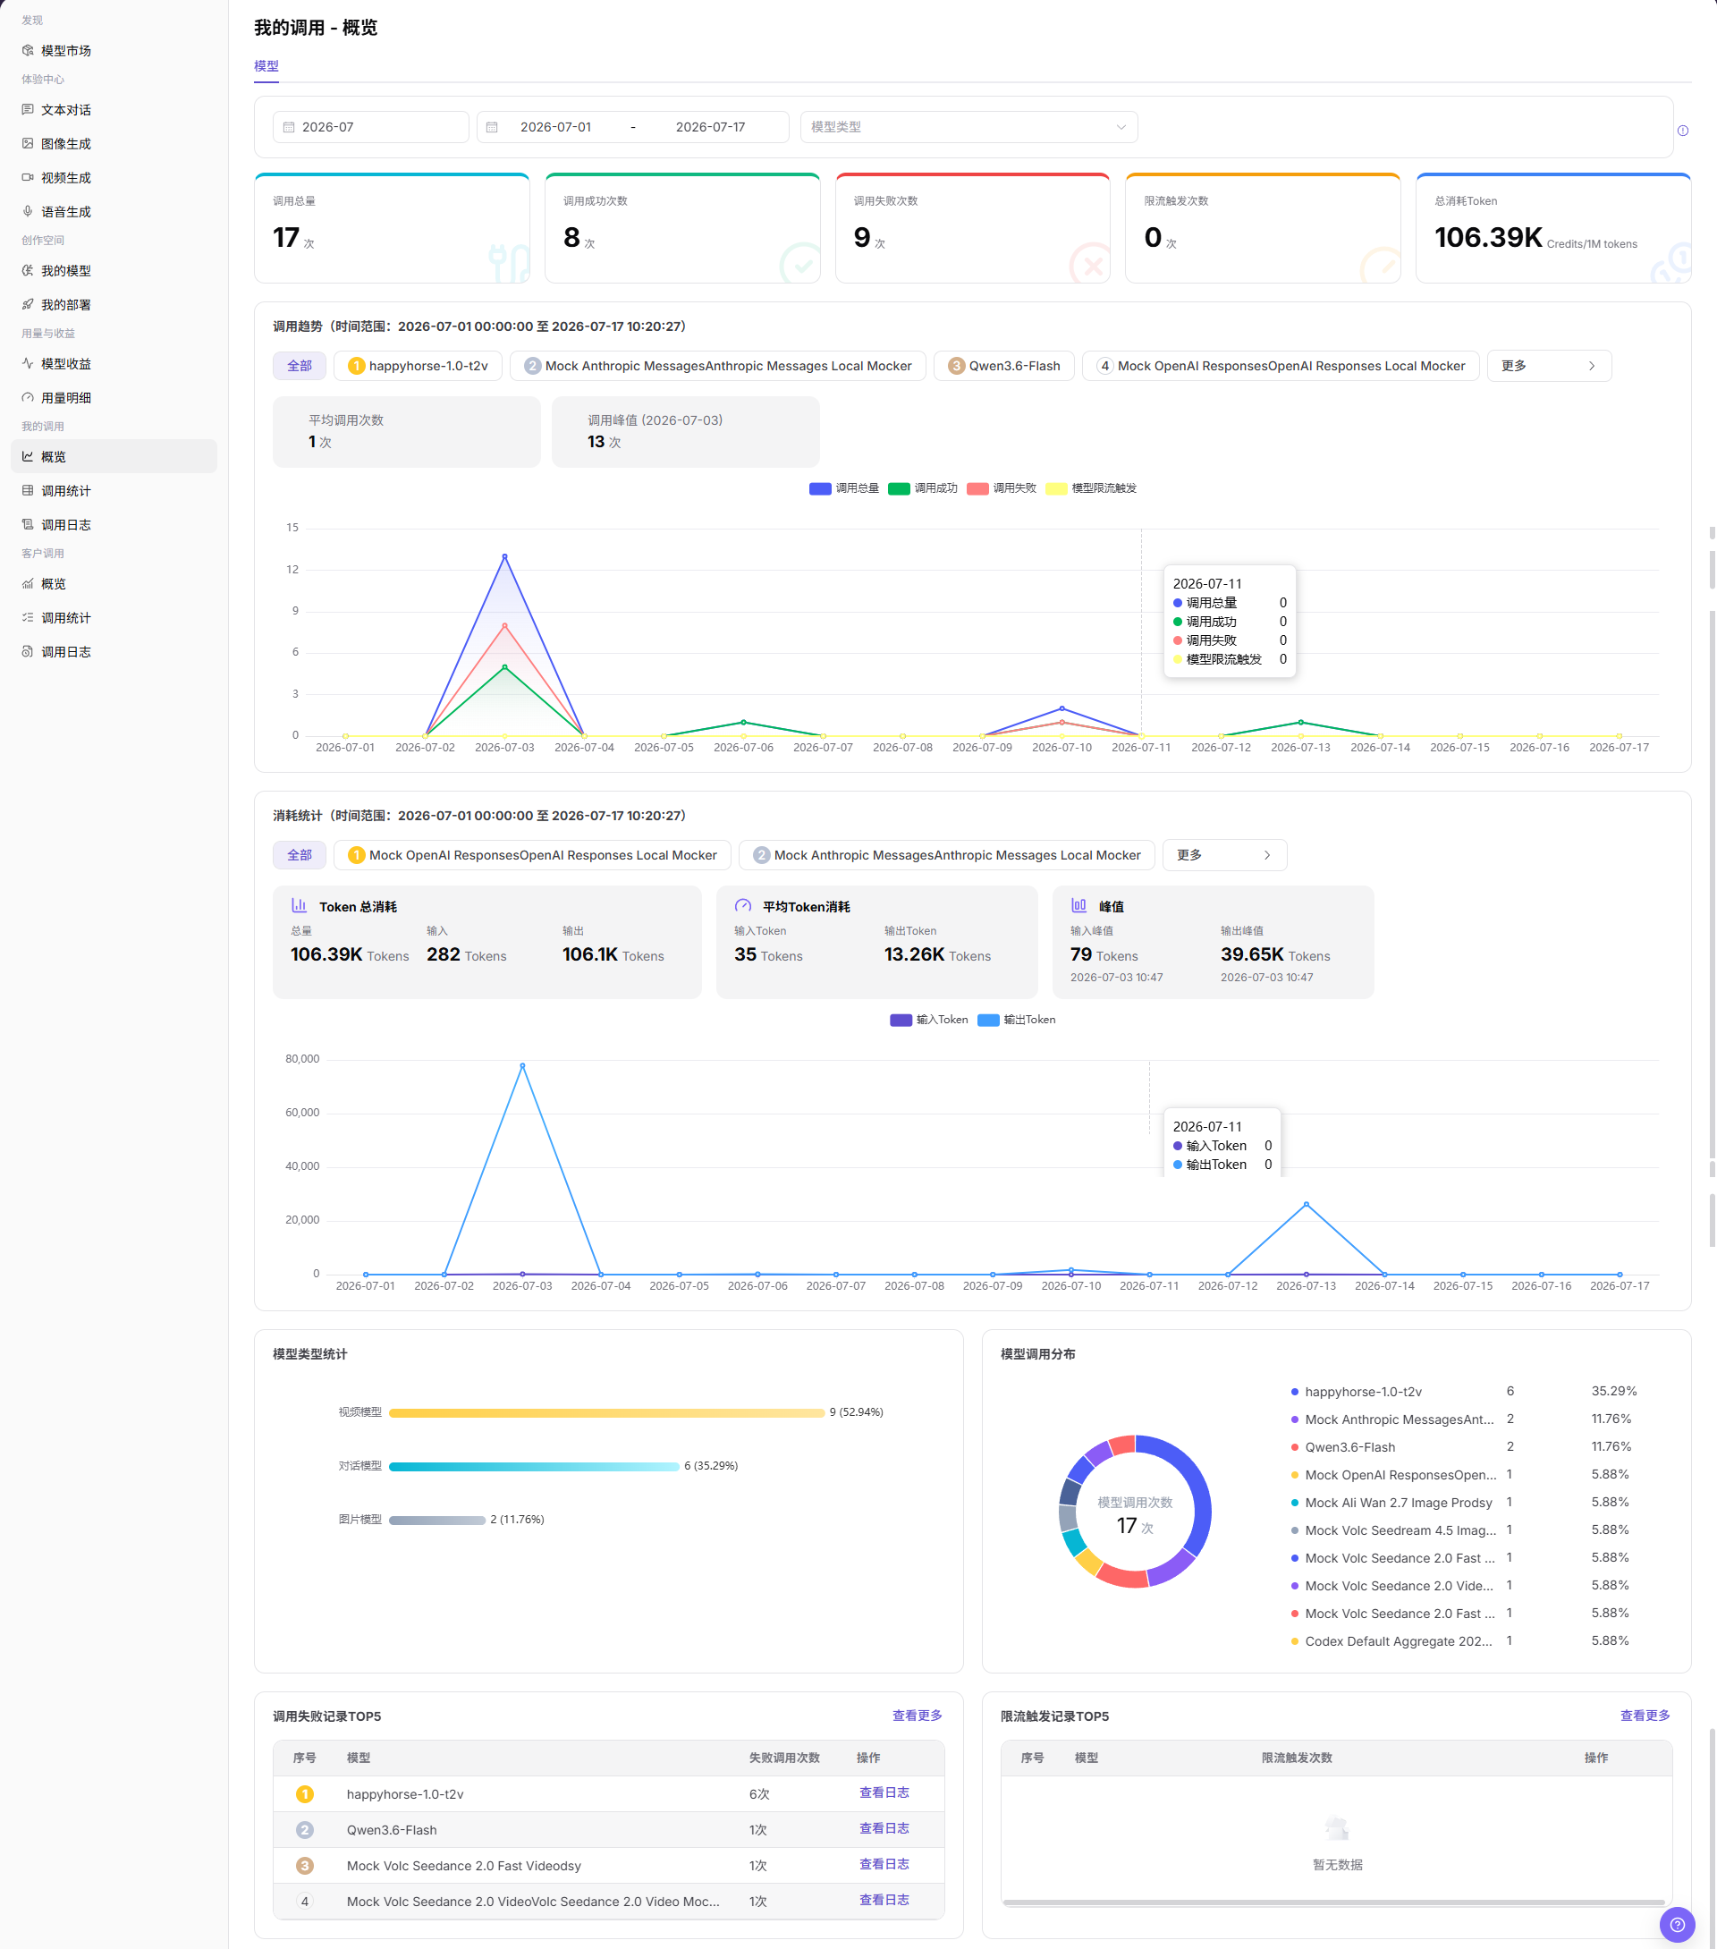Viewport: 1717px width, 1949px height.
Task: Filter trend by Mock OpenAI Responses
Action: click(1281, 366)
